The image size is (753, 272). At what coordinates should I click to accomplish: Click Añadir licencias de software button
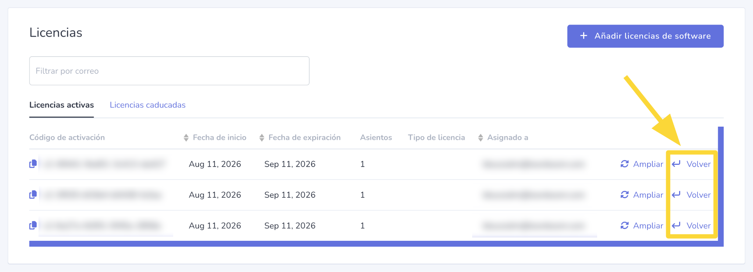pyautogui.click(x=645, y=36)
